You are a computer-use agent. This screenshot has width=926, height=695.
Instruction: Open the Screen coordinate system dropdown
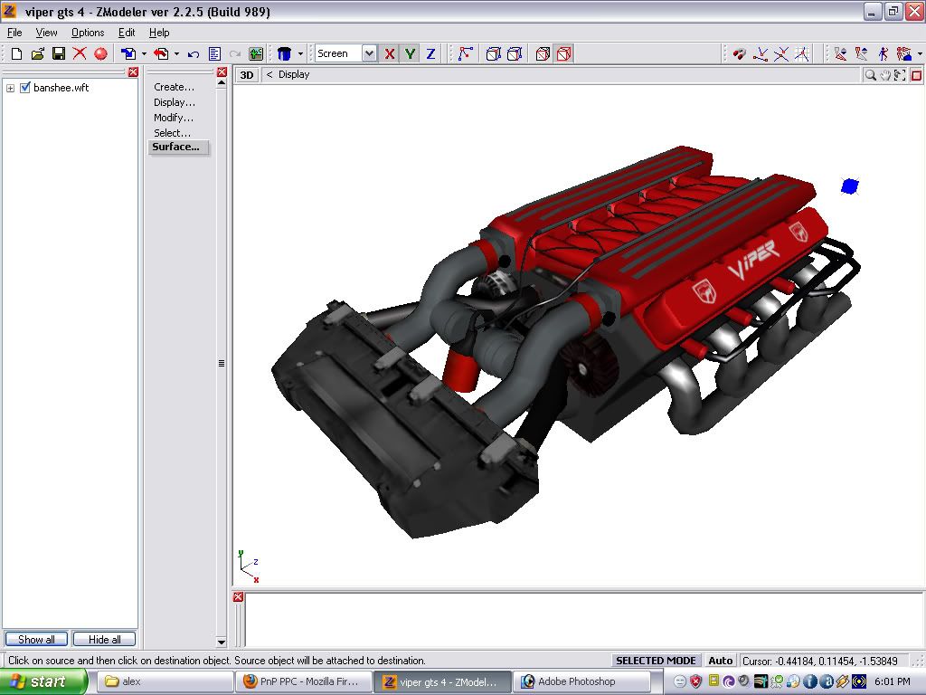(x=368, y=54)
